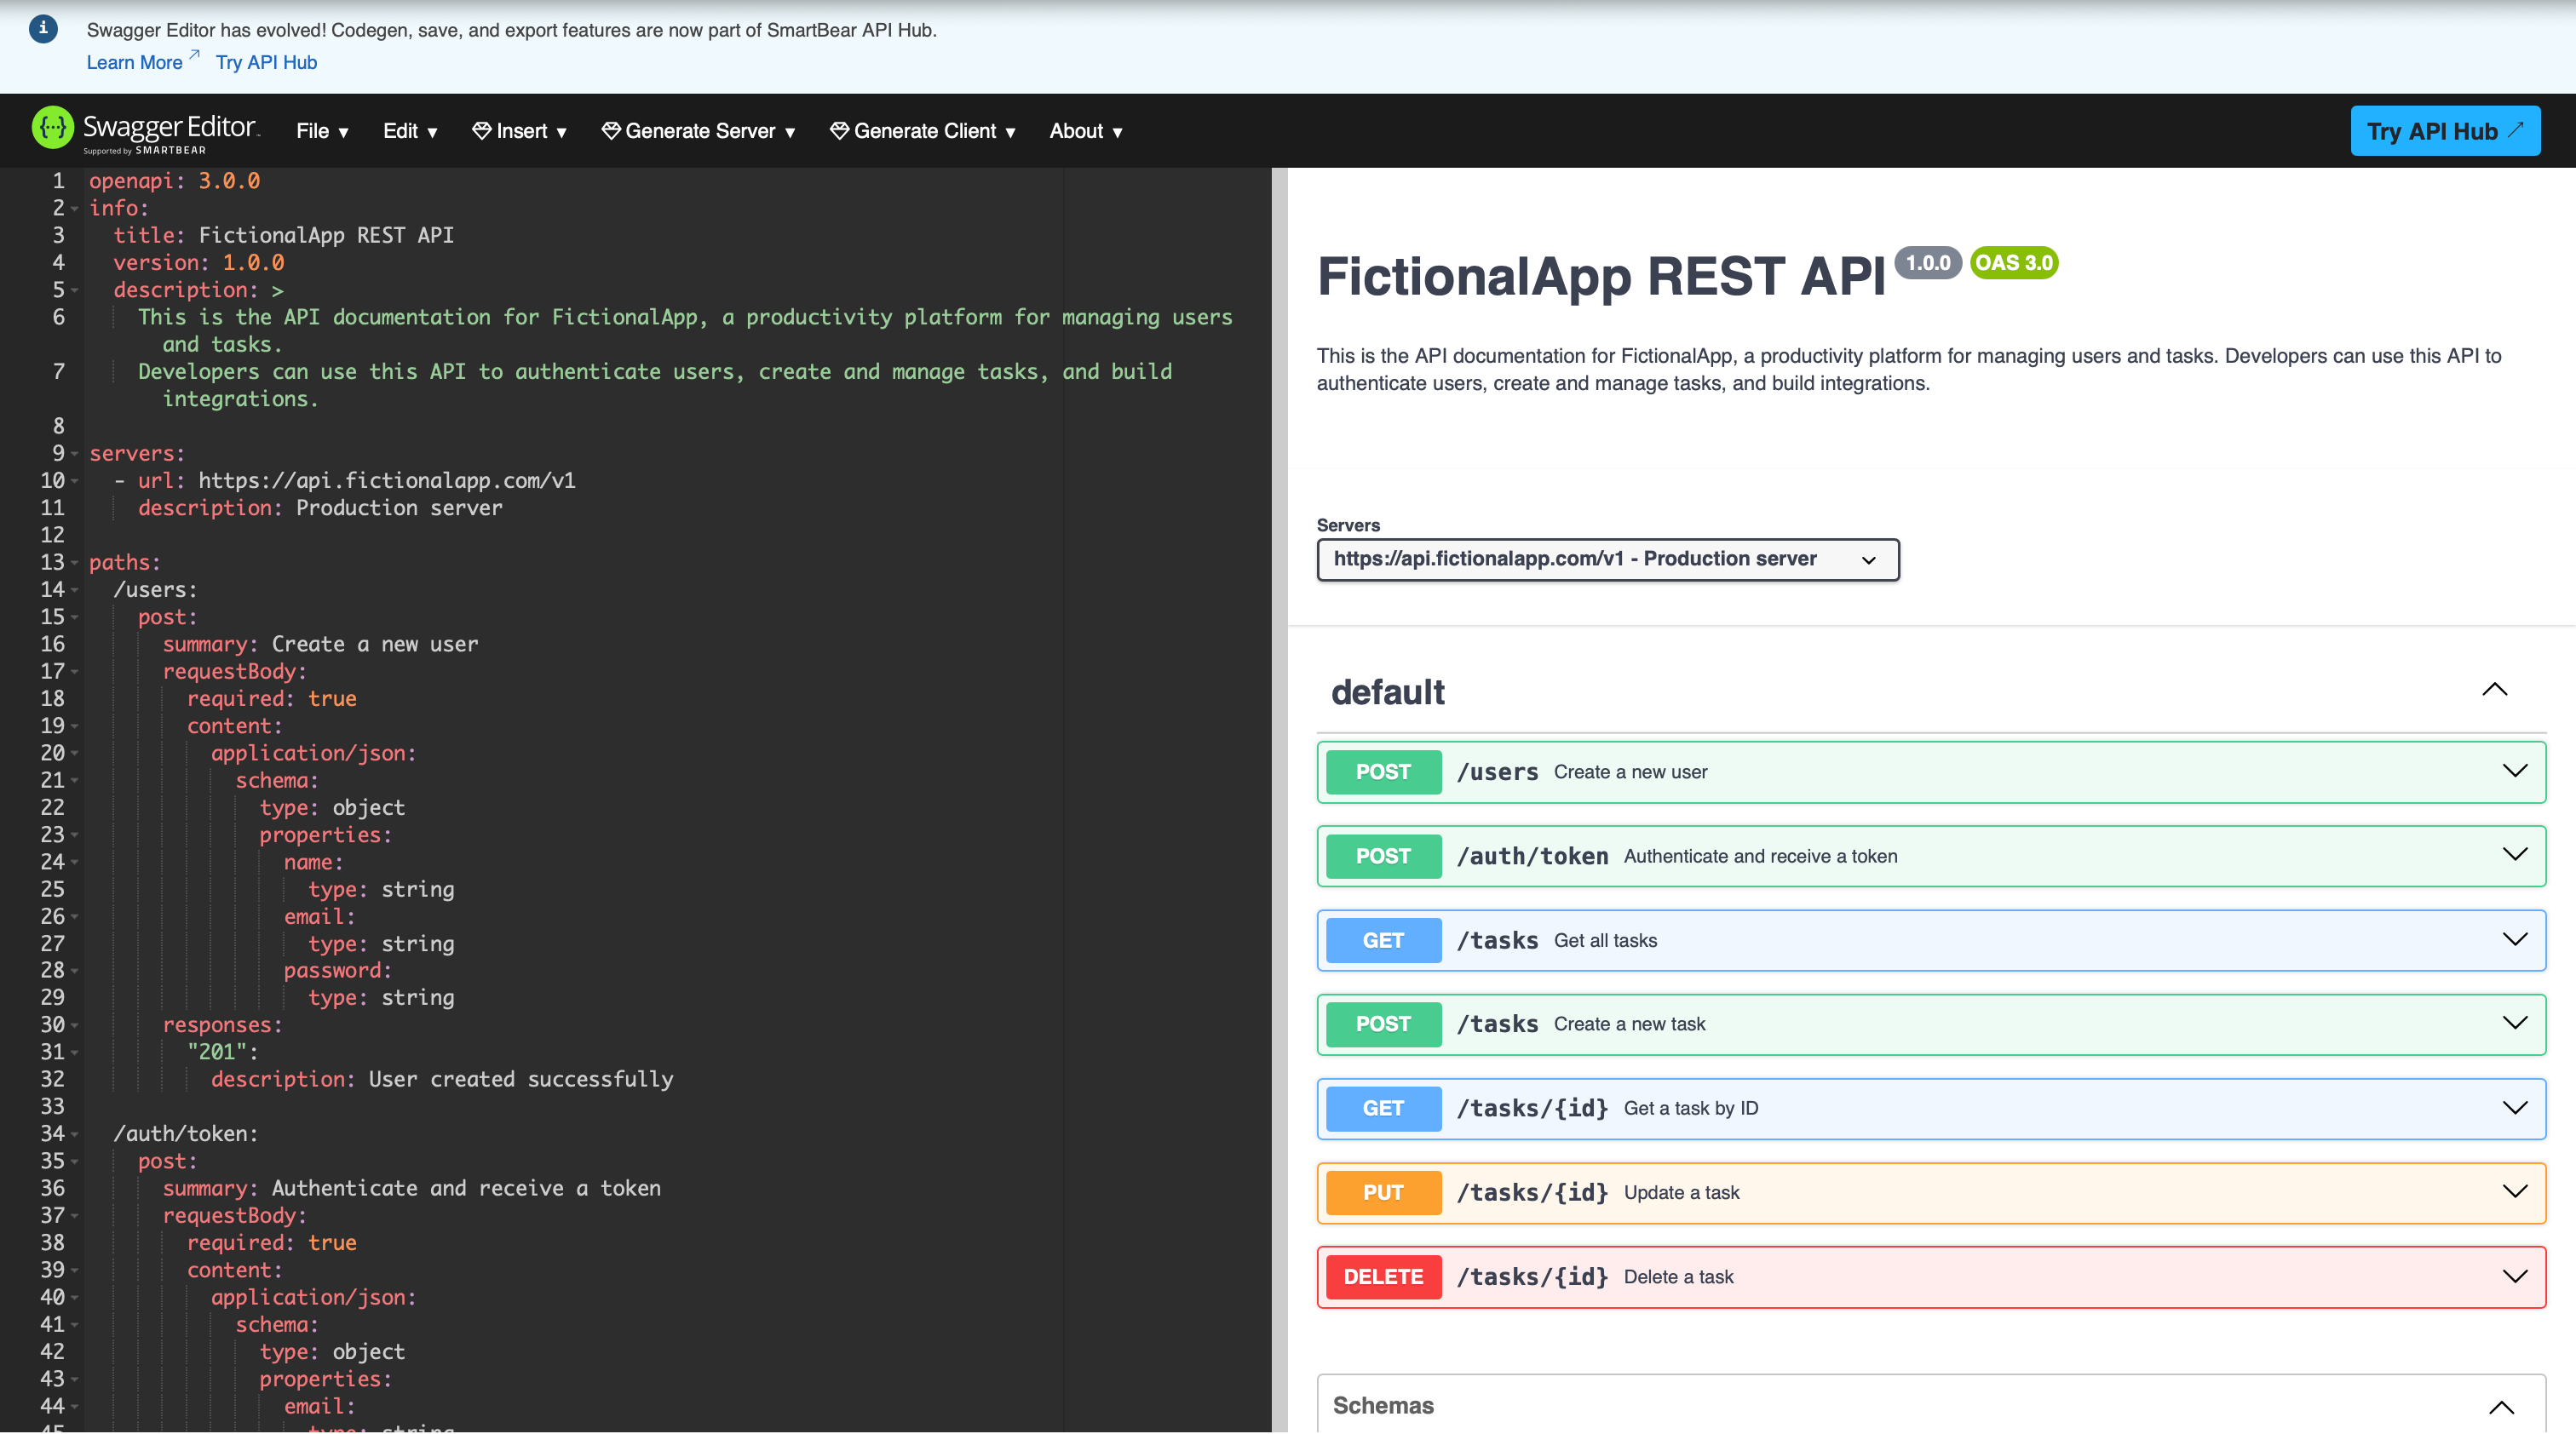Click the 1.0.0 version badge
This screenshot has width=2576, height=1434.
tap(1927, 263)
